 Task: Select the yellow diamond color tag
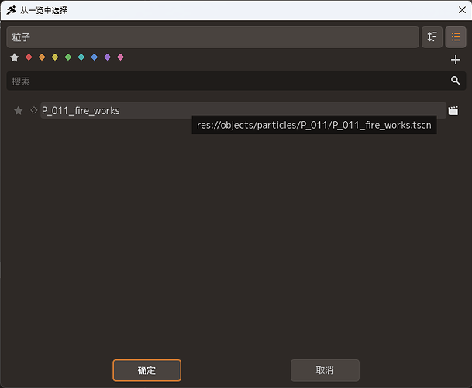pyautogui.click(x=55, y=57)
